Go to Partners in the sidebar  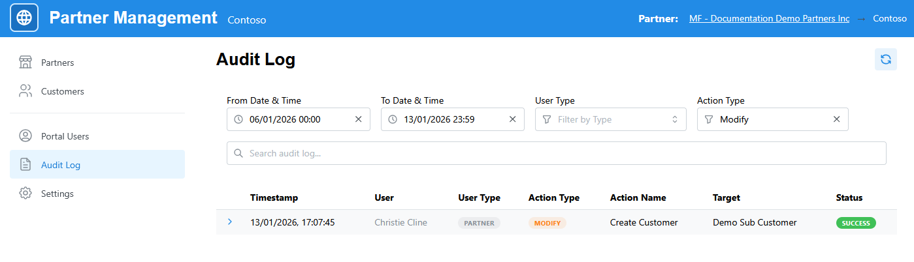(57, 63)
